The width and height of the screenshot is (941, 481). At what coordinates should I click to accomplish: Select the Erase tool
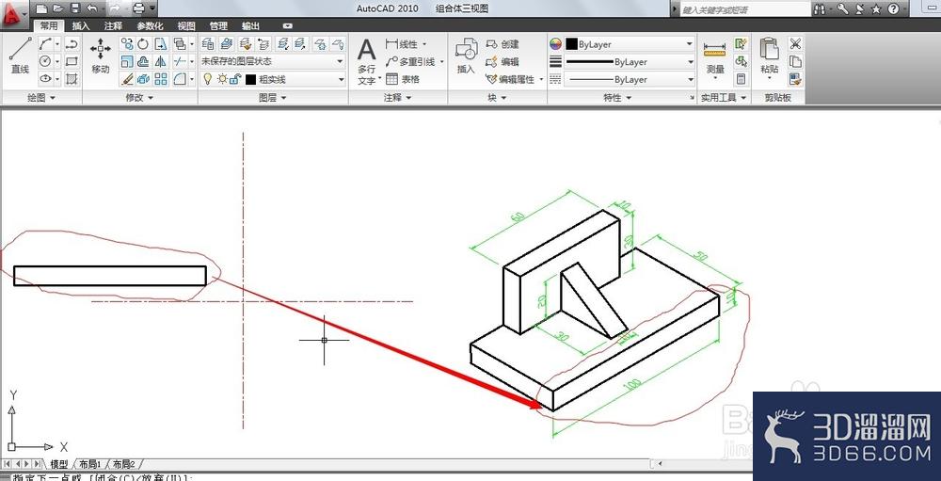click(127, 79)
